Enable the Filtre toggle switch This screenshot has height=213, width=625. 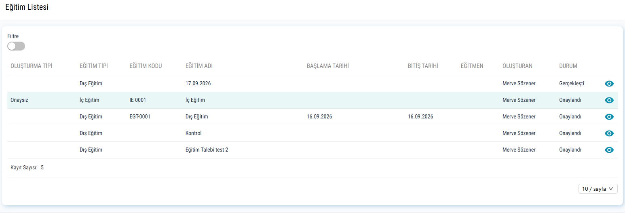(16, 46)
